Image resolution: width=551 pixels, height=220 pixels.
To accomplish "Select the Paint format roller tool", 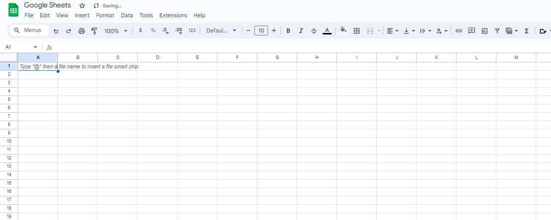I will (94, 31).
